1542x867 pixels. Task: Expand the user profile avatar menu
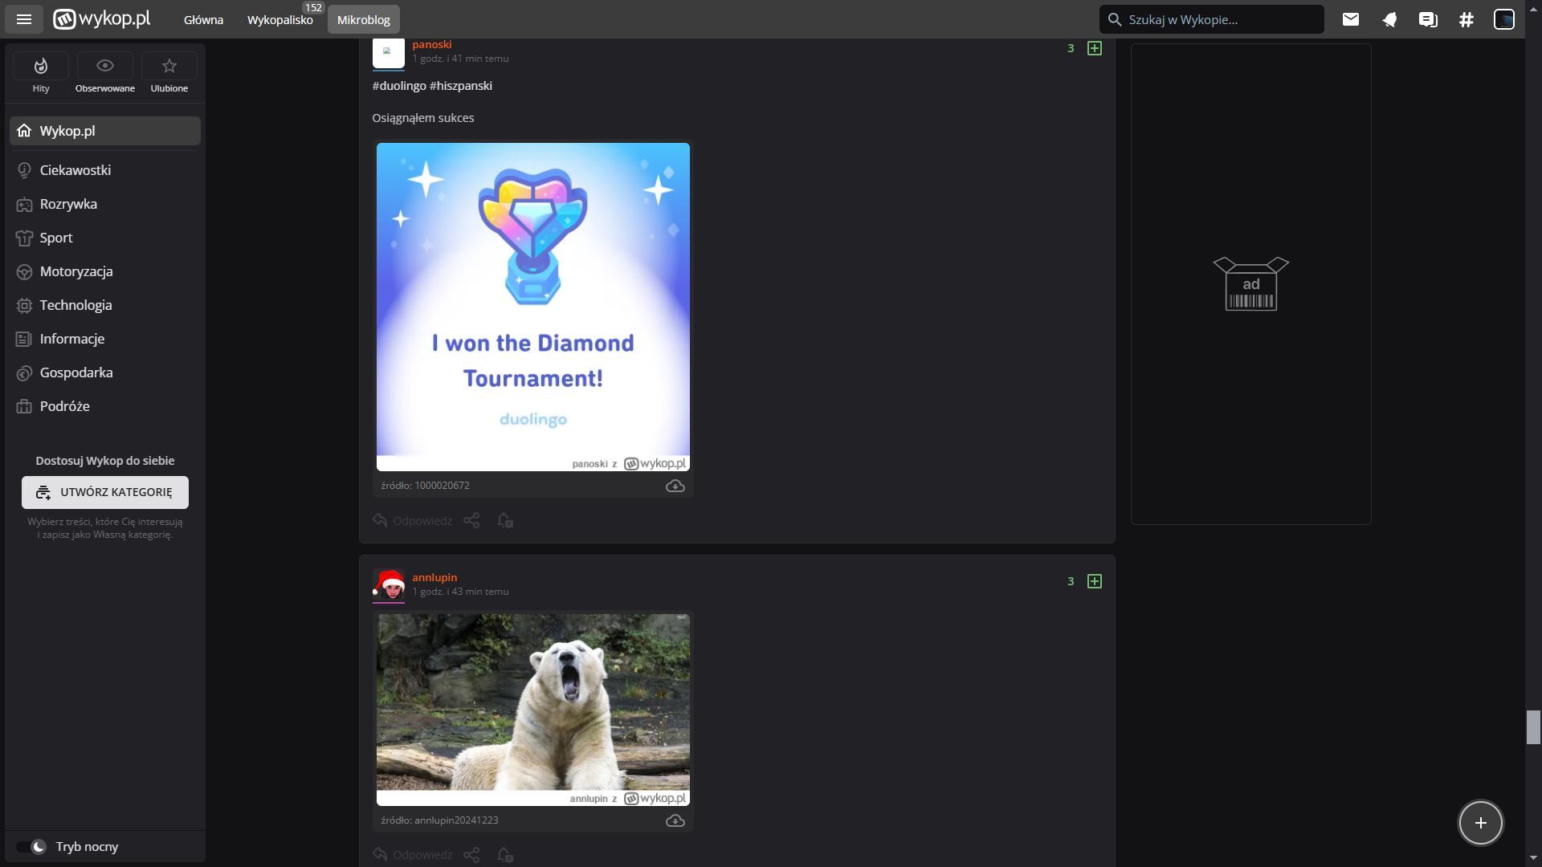point(1504,19)
